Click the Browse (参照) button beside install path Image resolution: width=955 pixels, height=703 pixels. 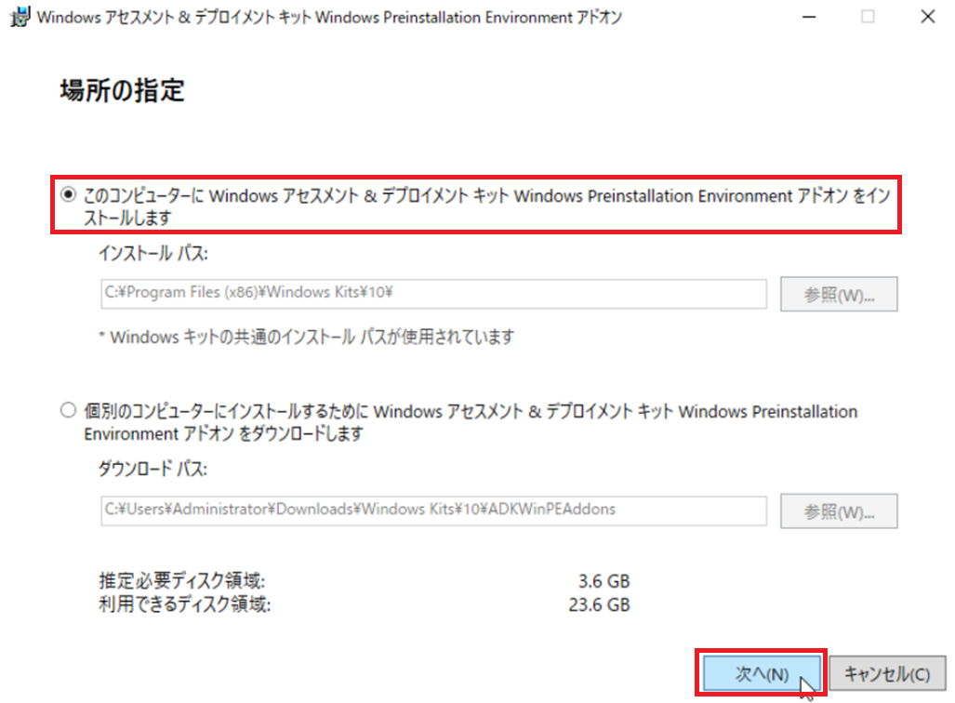(x=839, y=294)
